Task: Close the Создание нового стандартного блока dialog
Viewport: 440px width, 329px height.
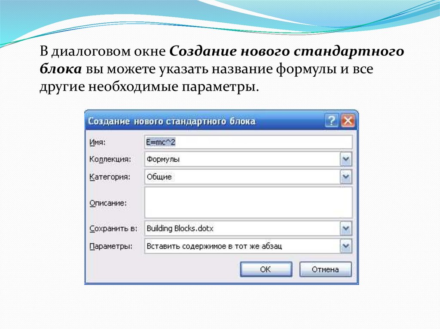Action: (x=348, y=121)
